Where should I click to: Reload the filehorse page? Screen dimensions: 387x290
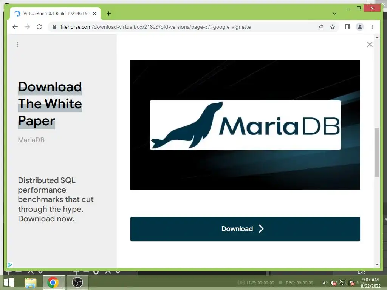click(39, 27)
